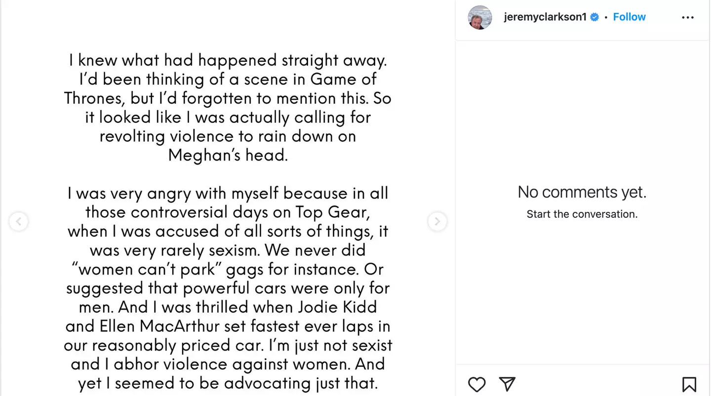
Task: Click the "Start the conversation." text
Action: click(x=582, y=214)
